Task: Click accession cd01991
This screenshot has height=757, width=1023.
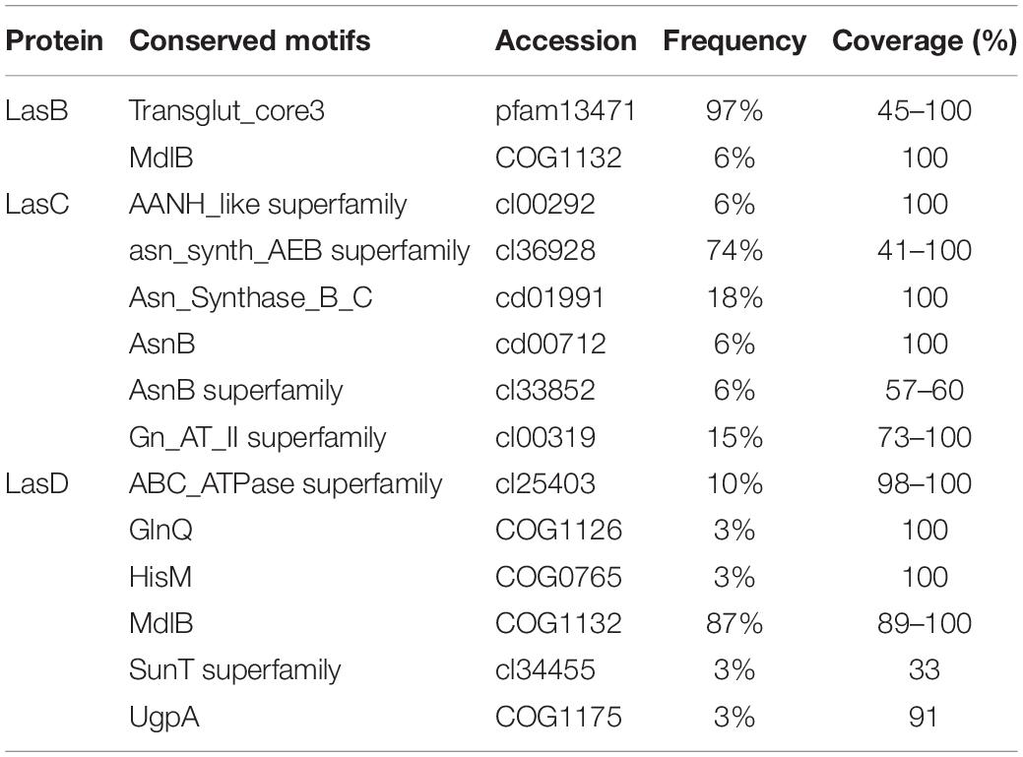Action: tap(549, 297)
